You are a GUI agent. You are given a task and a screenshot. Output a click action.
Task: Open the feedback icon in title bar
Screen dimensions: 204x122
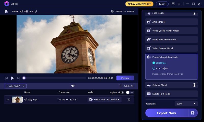(x=173, y=4)
